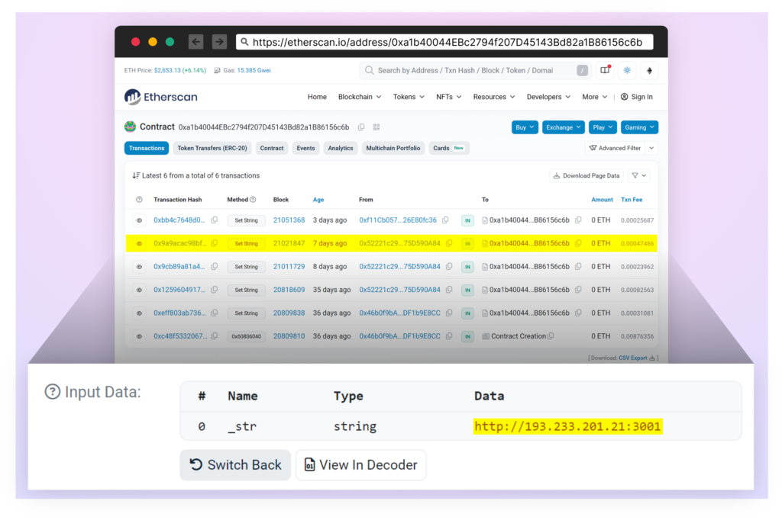Copy transaction hash 0xbb4c7648d0
Screen dimensions: 782x520
[x=215, y=220]
